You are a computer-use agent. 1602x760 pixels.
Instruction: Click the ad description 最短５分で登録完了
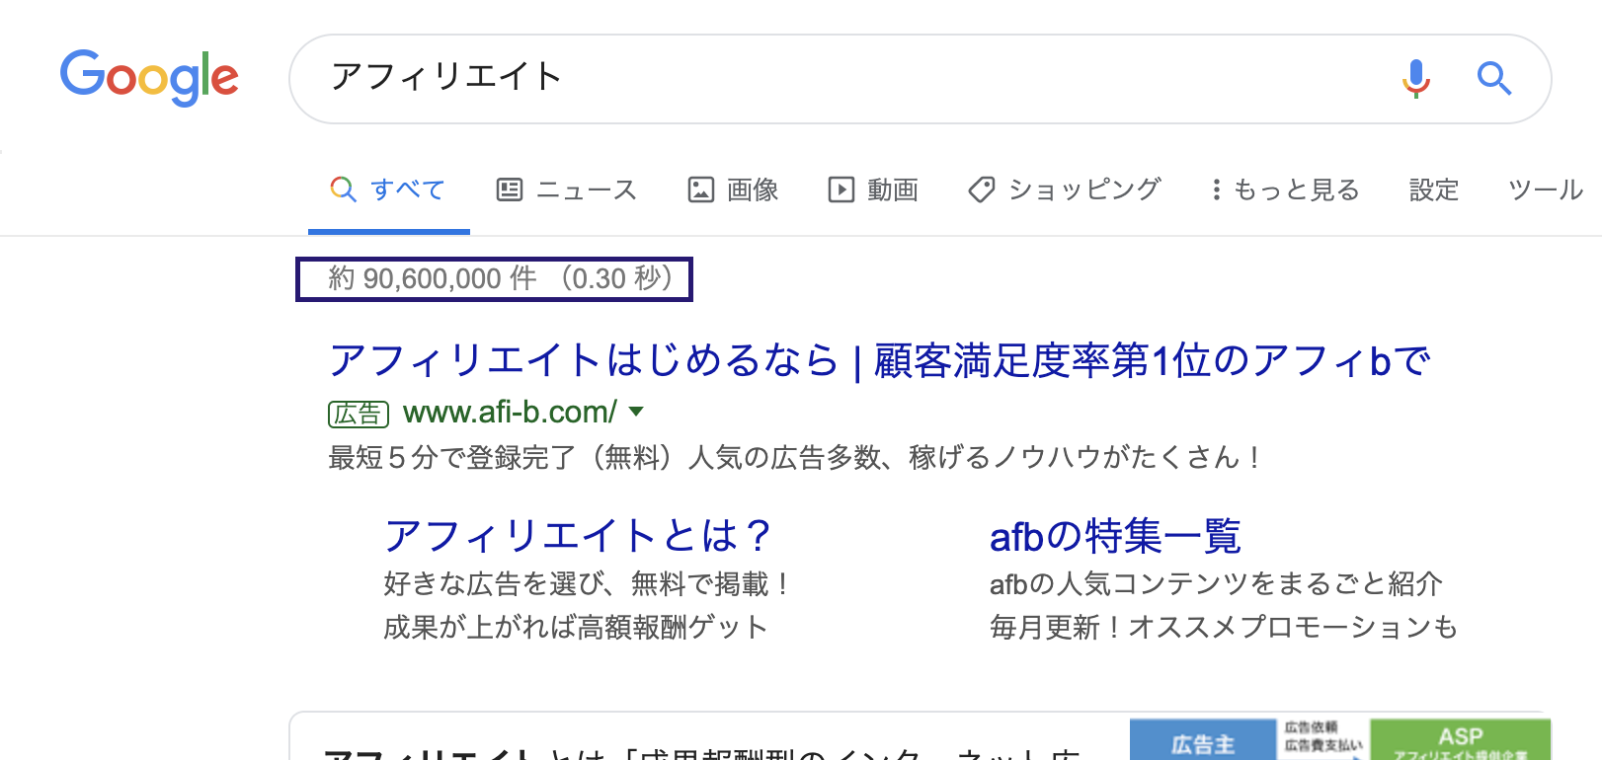coord(796,457)
